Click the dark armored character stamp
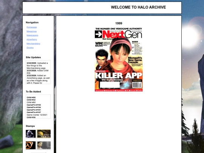The height and width of the screenshot is (153, 204). click(x=31, y=134)
